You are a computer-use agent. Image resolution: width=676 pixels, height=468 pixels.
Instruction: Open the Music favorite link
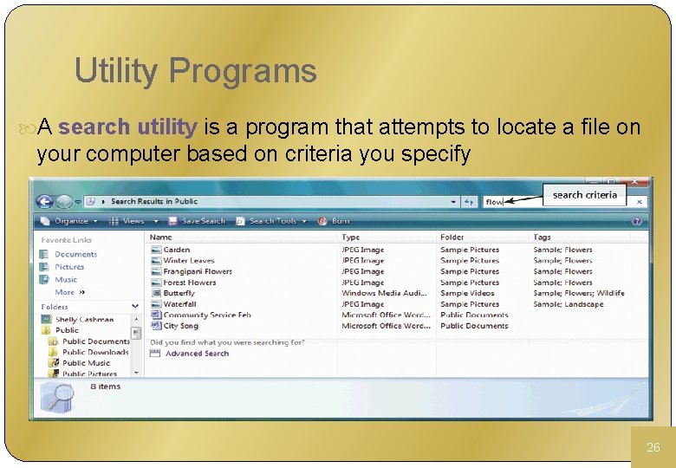click(66, 279)
